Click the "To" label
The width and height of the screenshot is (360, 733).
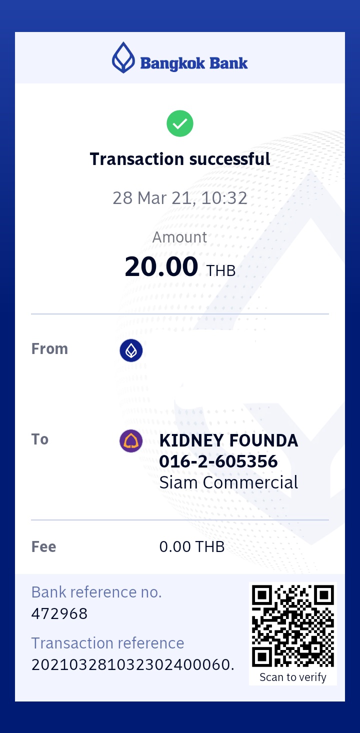[40, 439]
